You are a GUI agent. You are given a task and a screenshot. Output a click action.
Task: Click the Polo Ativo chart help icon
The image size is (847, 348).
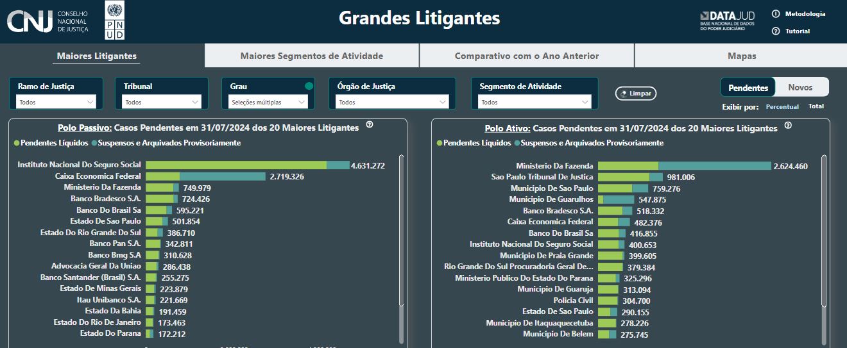(788, 126)
